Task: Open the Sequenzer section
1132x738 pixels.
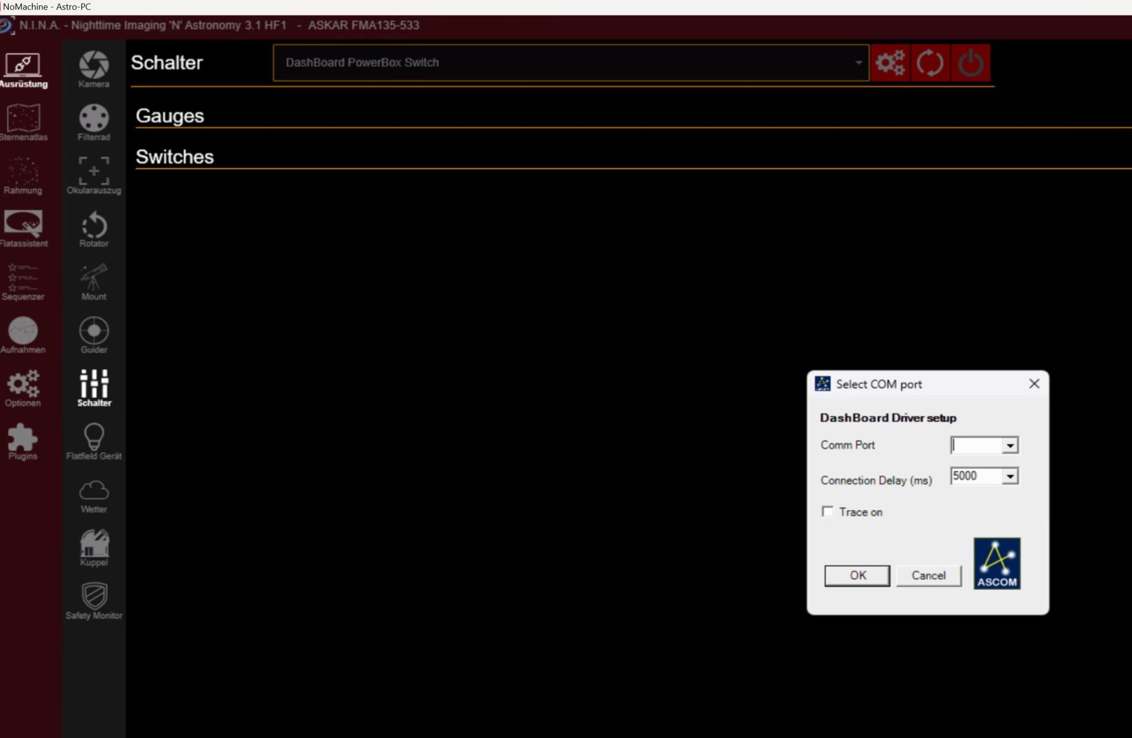Action: click(x=23, y=282)
